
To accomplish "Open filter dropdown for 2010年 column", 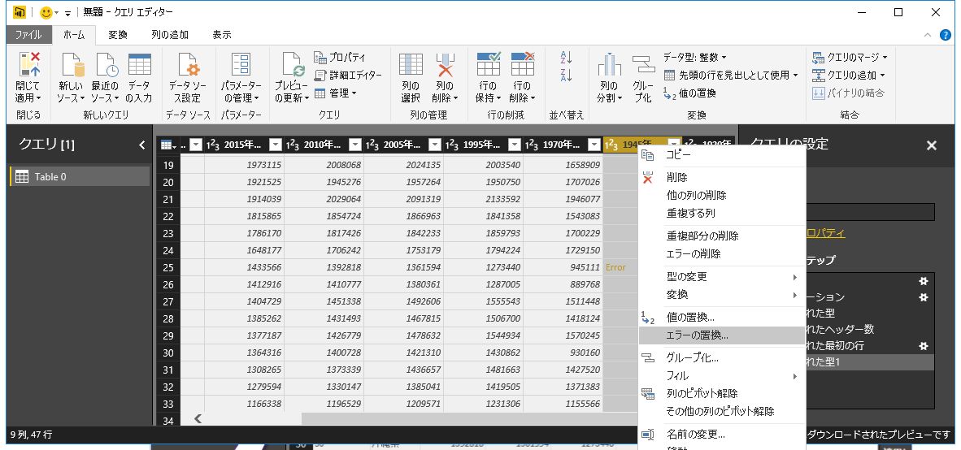I will click(x=355, y=145).
